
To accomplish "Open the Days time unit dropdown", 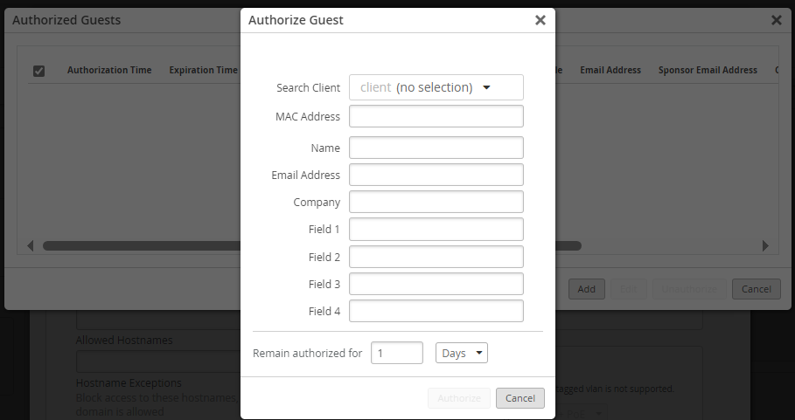I will point(461,353).
